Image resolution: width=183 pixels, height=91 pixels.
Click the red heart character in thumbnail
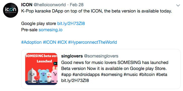tap(37, 78)
